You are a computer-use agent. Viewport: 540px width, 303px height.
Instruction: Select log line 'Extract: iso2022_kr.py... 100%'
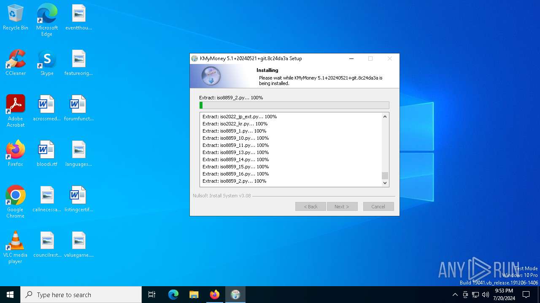[235, 124]
